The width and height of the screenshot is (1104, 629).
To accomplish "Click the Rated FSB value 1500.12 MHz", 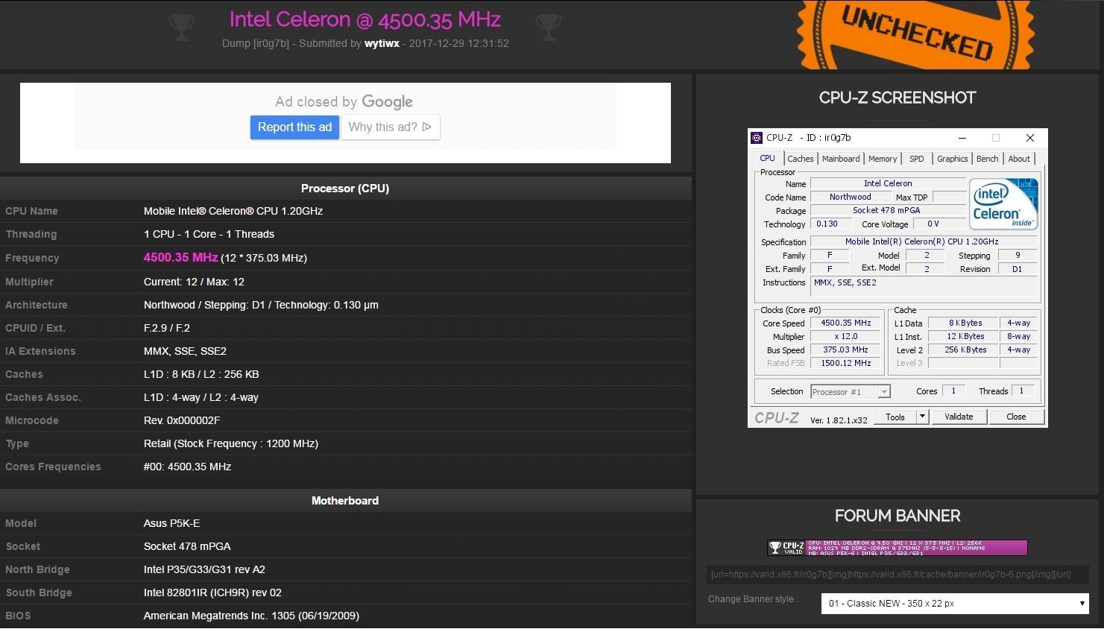I will tap(846, 363).
